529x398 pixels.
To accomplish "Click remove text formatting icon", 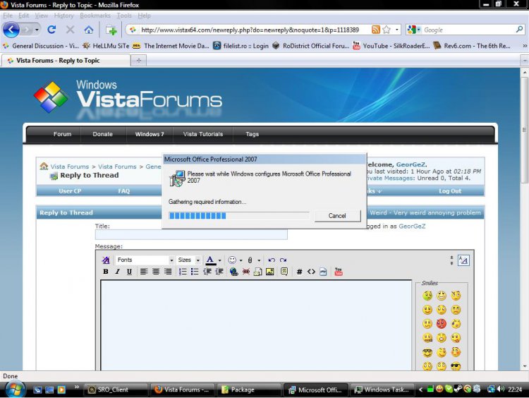I will (106, 260).
